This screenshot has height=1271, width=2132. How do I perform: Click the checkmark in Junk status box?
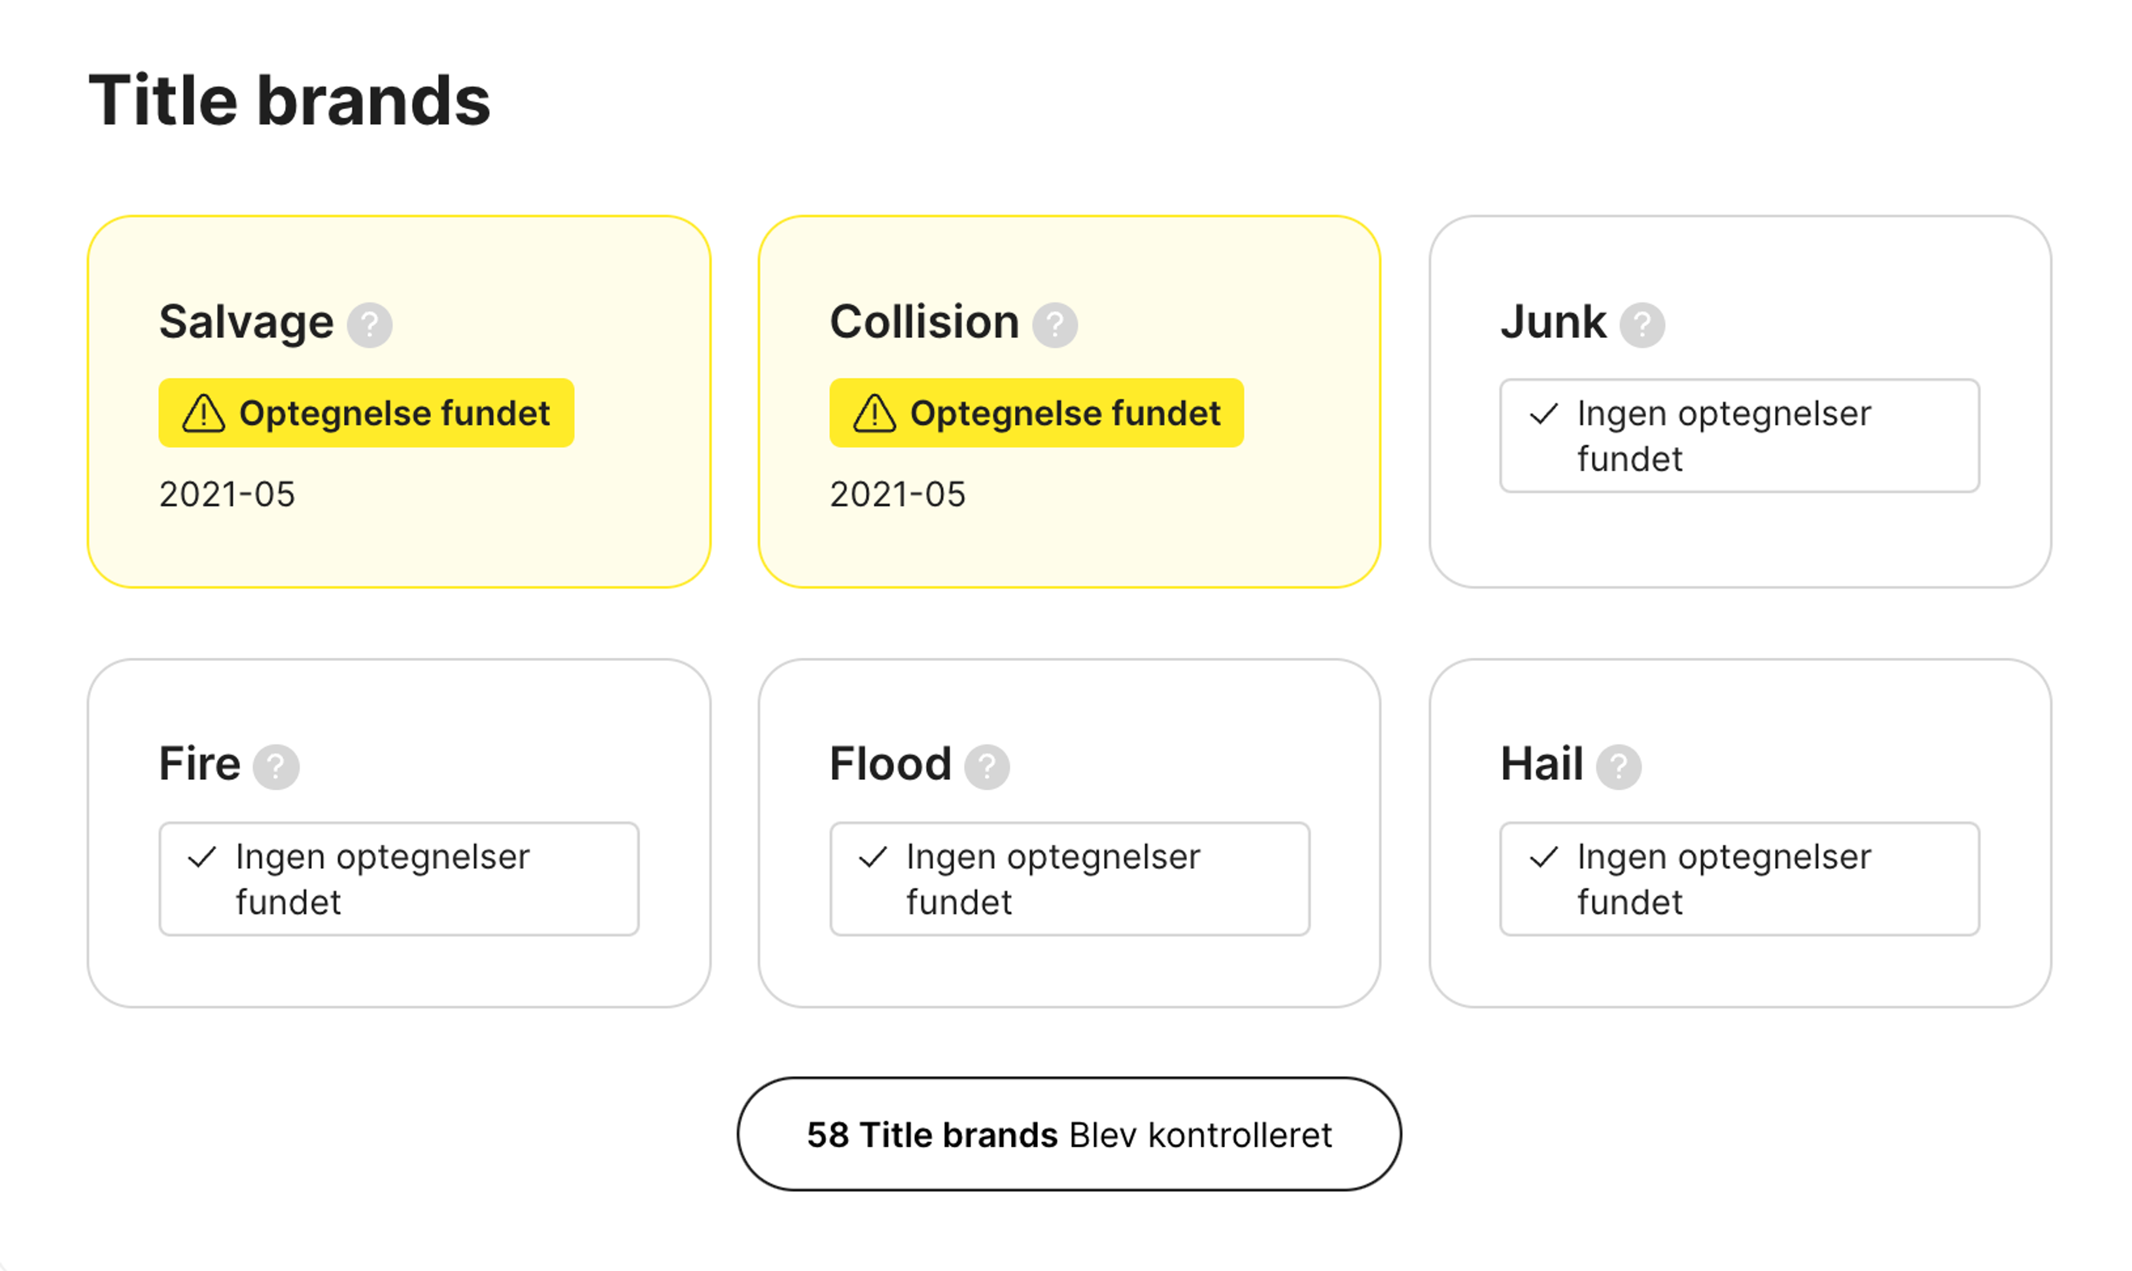point(1543,413)
